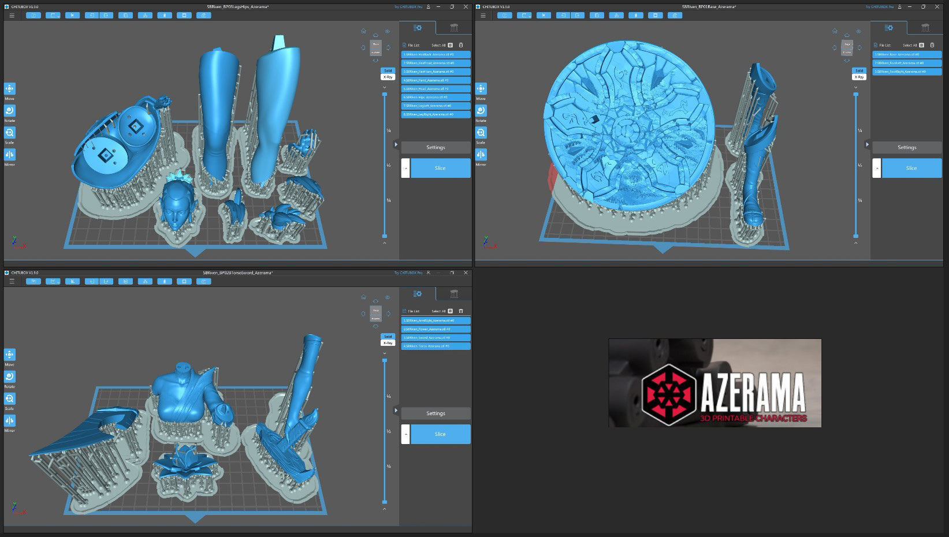This screenshot has height=537, width=949.
Task: Check the Select All box in LegsHips window
Action: pos(451,45)
